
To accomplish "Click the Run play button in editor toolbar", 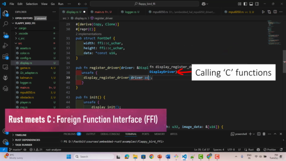I will [x=263, y=12].
